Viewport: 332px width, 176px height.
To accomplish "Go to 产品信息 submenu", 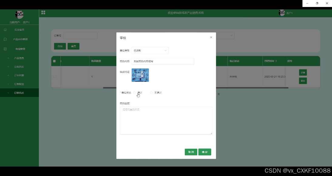I will (19, 58).
